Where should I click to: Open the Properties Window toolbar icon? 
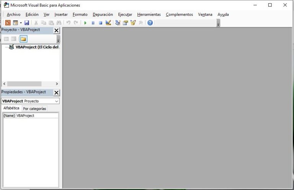tap(126, 23)
